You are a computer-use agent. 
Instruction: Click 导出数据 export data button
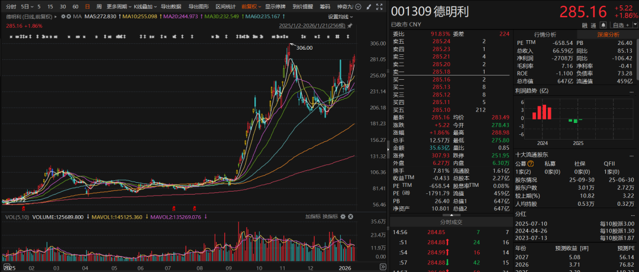pyautogui.click(x=172, y=6)
